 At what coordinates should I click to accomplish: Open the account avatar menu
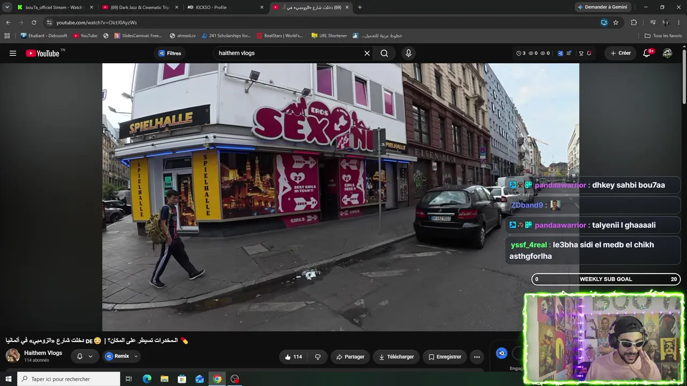click(667, 53)
